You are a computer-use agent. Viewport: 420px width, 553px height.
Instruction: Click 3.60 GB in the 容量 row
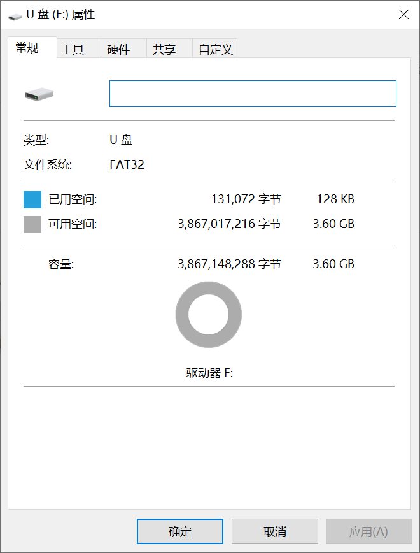[x=333, y=264]
